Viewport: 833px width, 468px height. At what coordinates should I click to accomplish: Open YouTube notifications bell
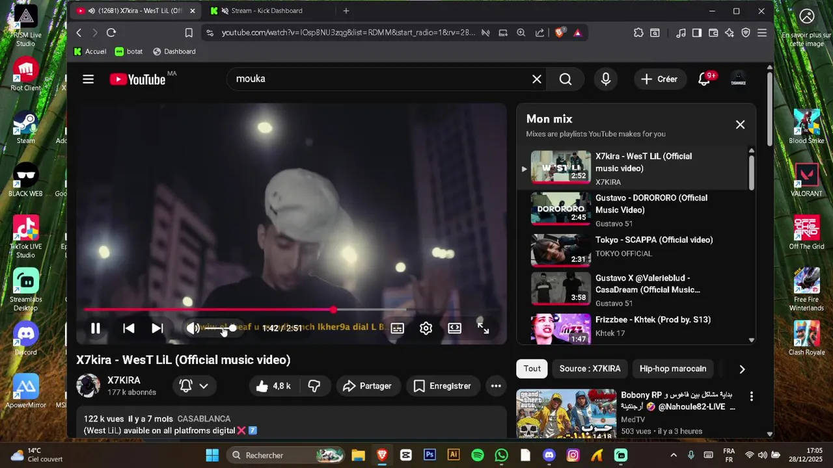pyautogui.click(x=704, y=79)
